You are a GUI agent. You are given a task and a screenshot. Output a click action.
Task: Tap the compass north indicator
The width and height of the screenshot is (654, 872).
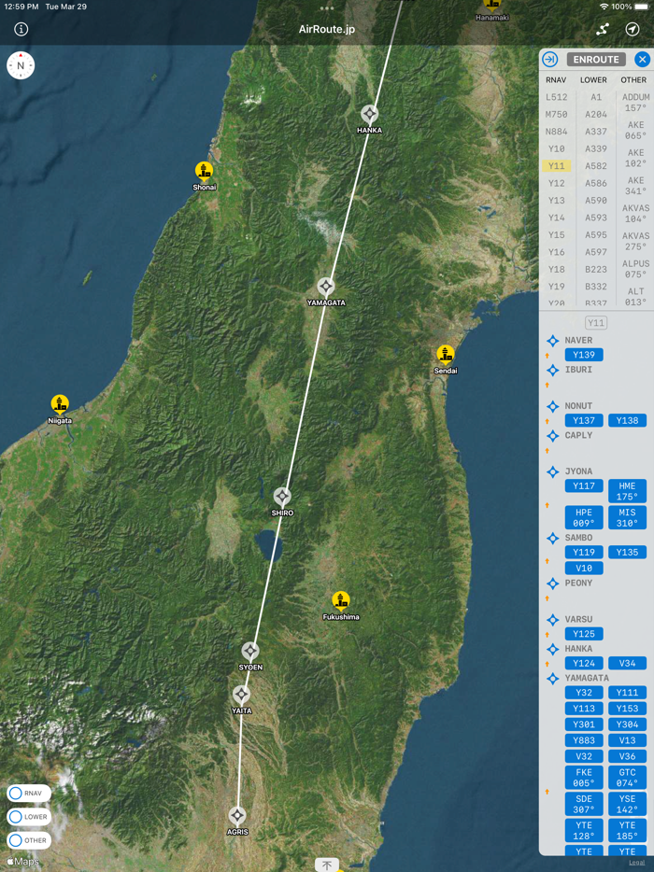tap(21, 65)
